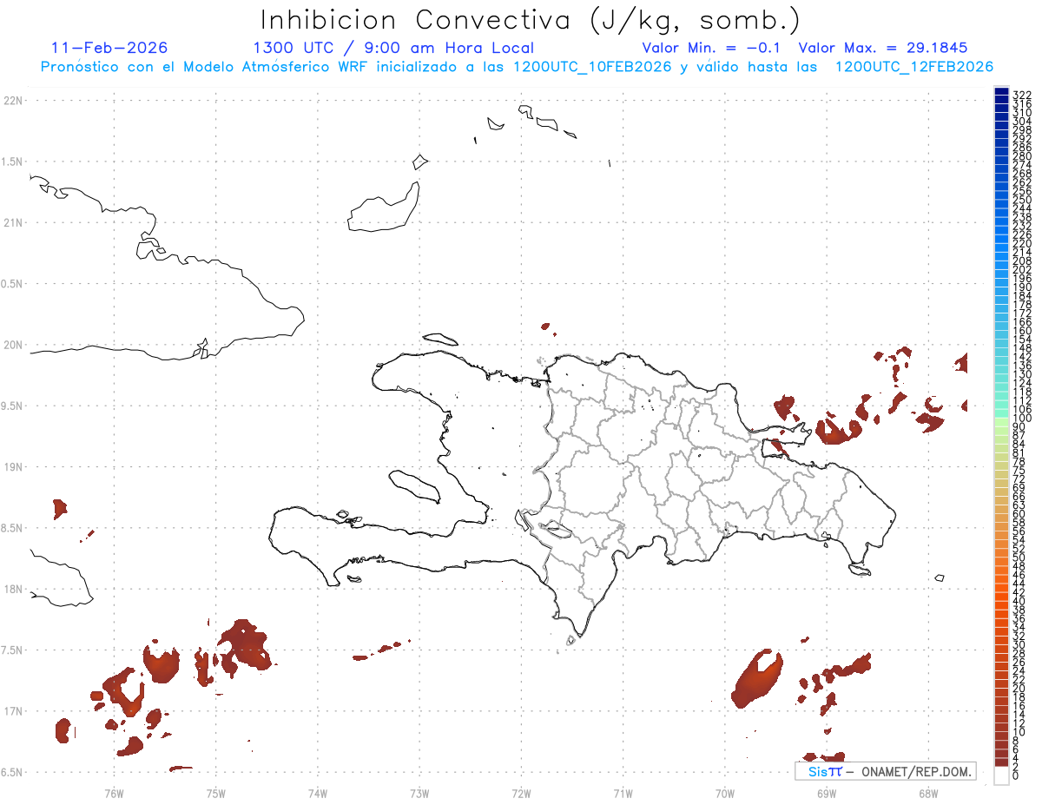
Task: Click the "75W" longitude label
Action: click(215, 793)
